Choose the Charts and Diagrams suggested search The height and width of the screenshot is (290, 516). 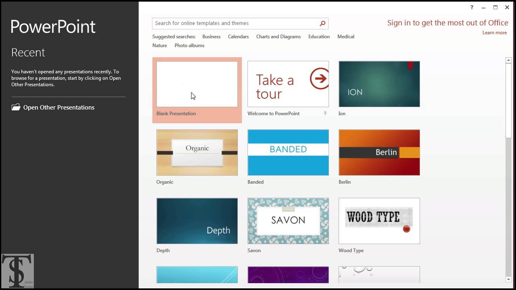click(x=278, y=37)
